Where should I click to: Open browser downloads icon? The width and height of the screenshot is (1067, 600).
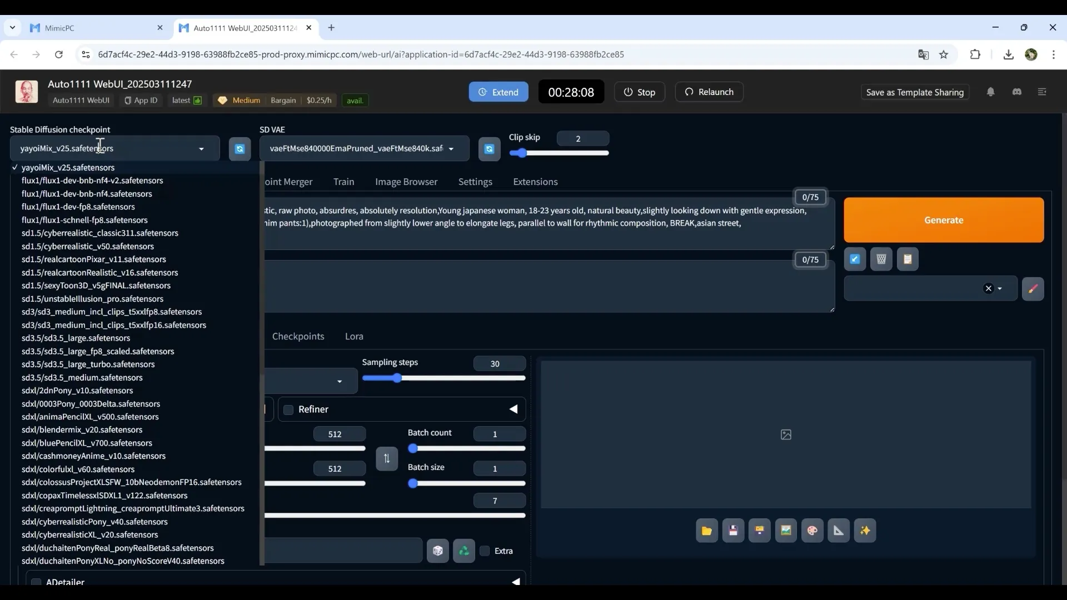1008,54
